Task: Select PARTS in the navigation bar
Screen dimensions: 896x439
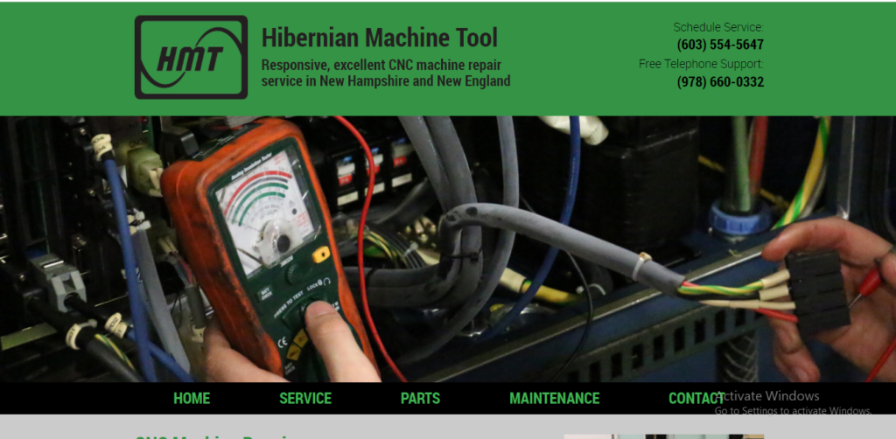Action: point(420,399)
